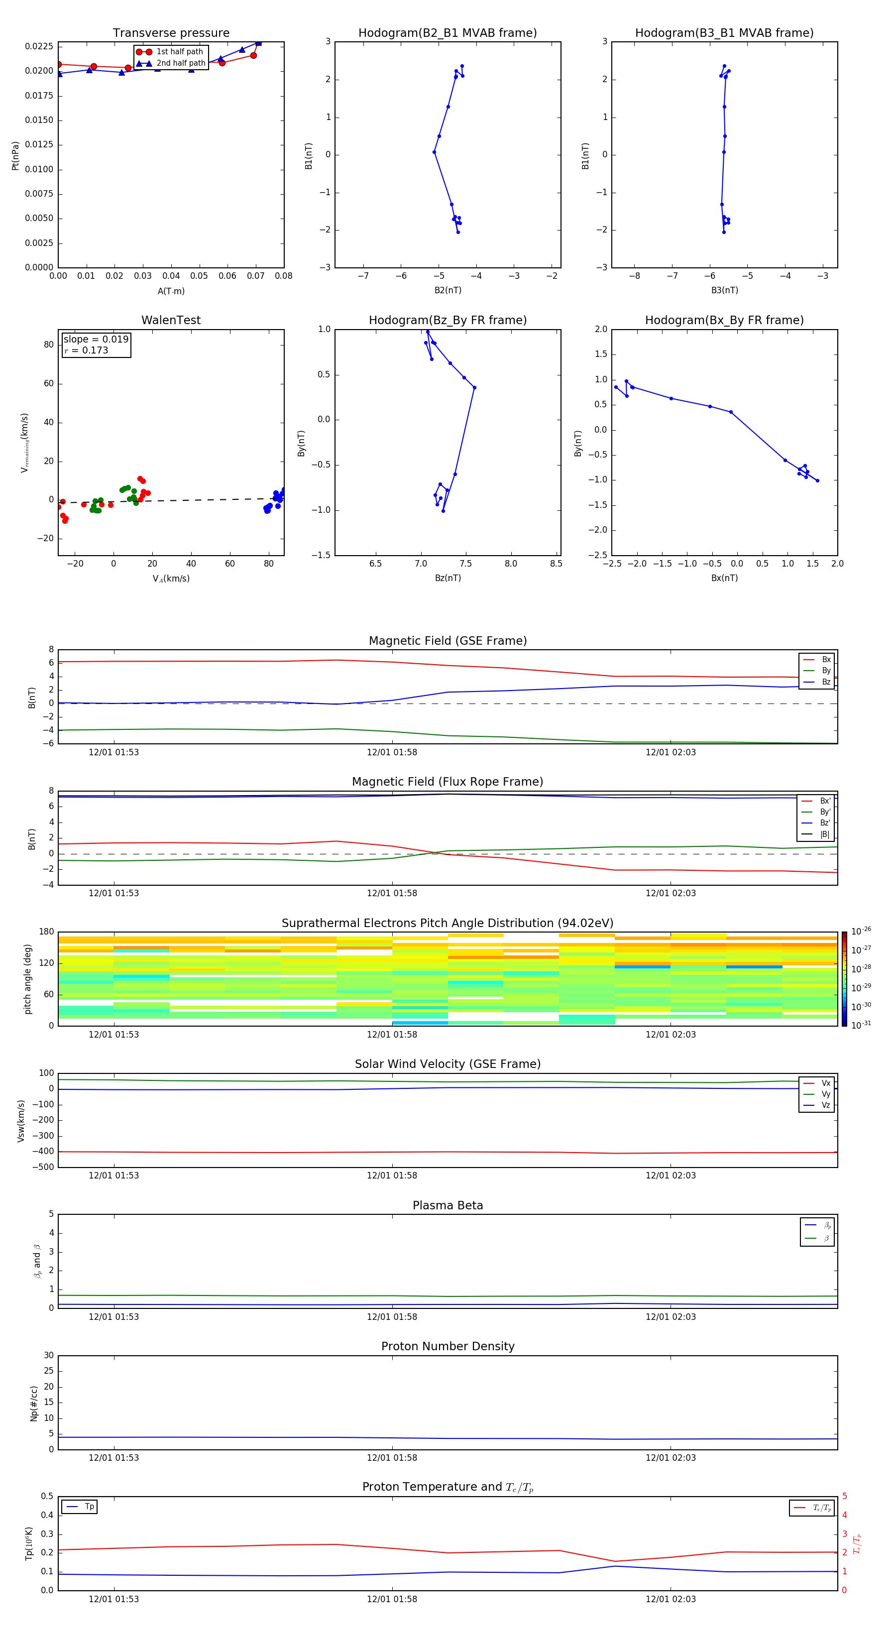896x1643 pixels.
Task: Click the Tp legend box in temperature plot
Action: pyautogui.click(x=79, y=1507)
